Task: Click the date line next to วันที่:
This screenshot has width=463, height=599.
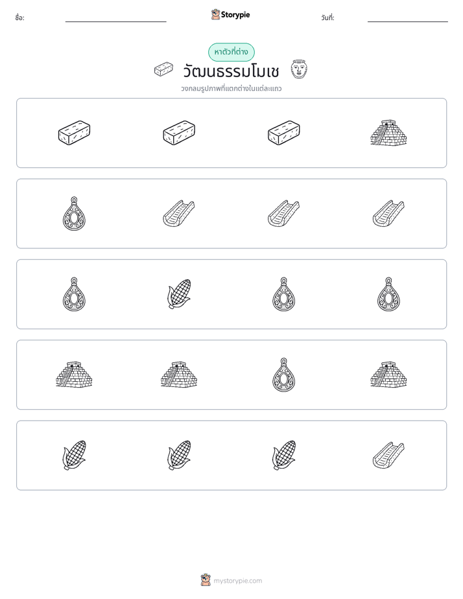Action: [408, 18]
